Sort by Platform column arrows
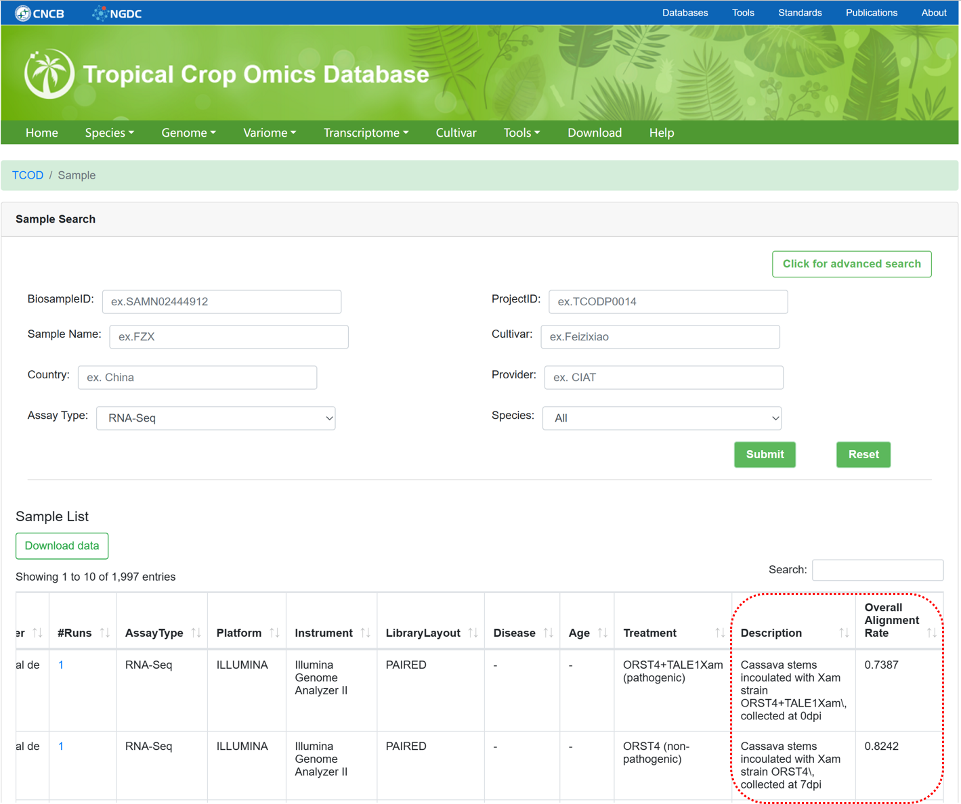The height and width of the screenshot is (804, 961). [x=274, y=633]
